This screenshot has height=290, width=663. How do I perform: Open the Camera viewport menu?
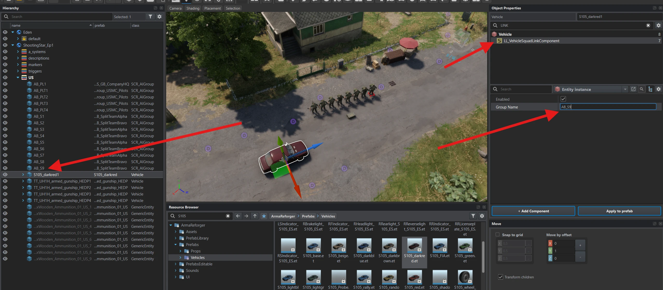pyautogui.click(x=175, y=8)
